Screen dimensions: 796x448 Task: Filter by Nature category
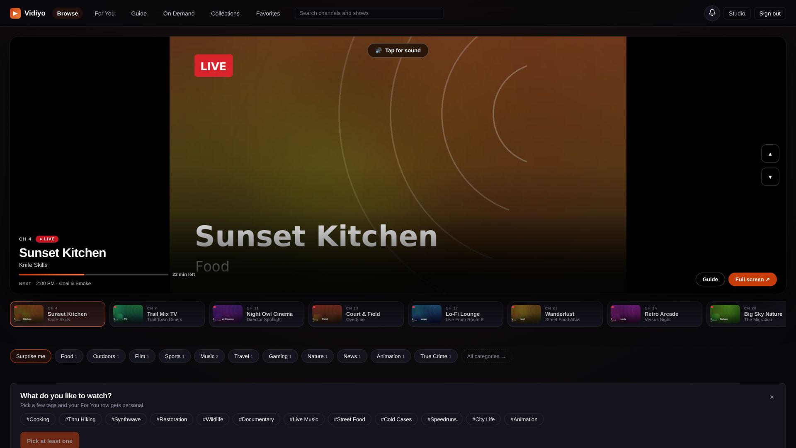[x=317, y=356]
